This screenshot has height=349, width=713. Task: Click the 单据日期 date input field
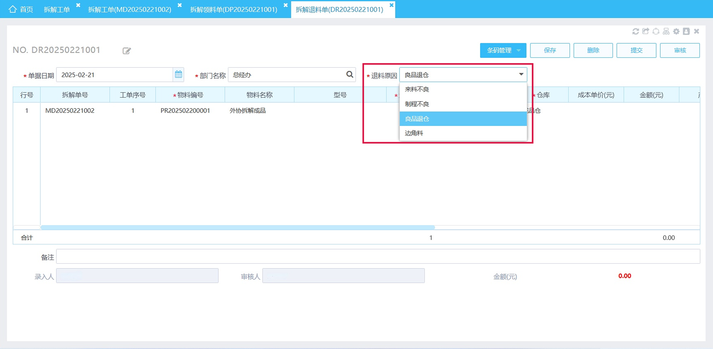point(115,75)
